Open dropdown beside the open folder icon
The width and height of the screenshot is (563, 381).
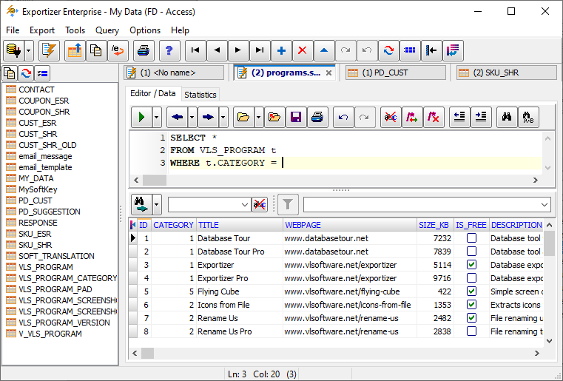point(259,117)
